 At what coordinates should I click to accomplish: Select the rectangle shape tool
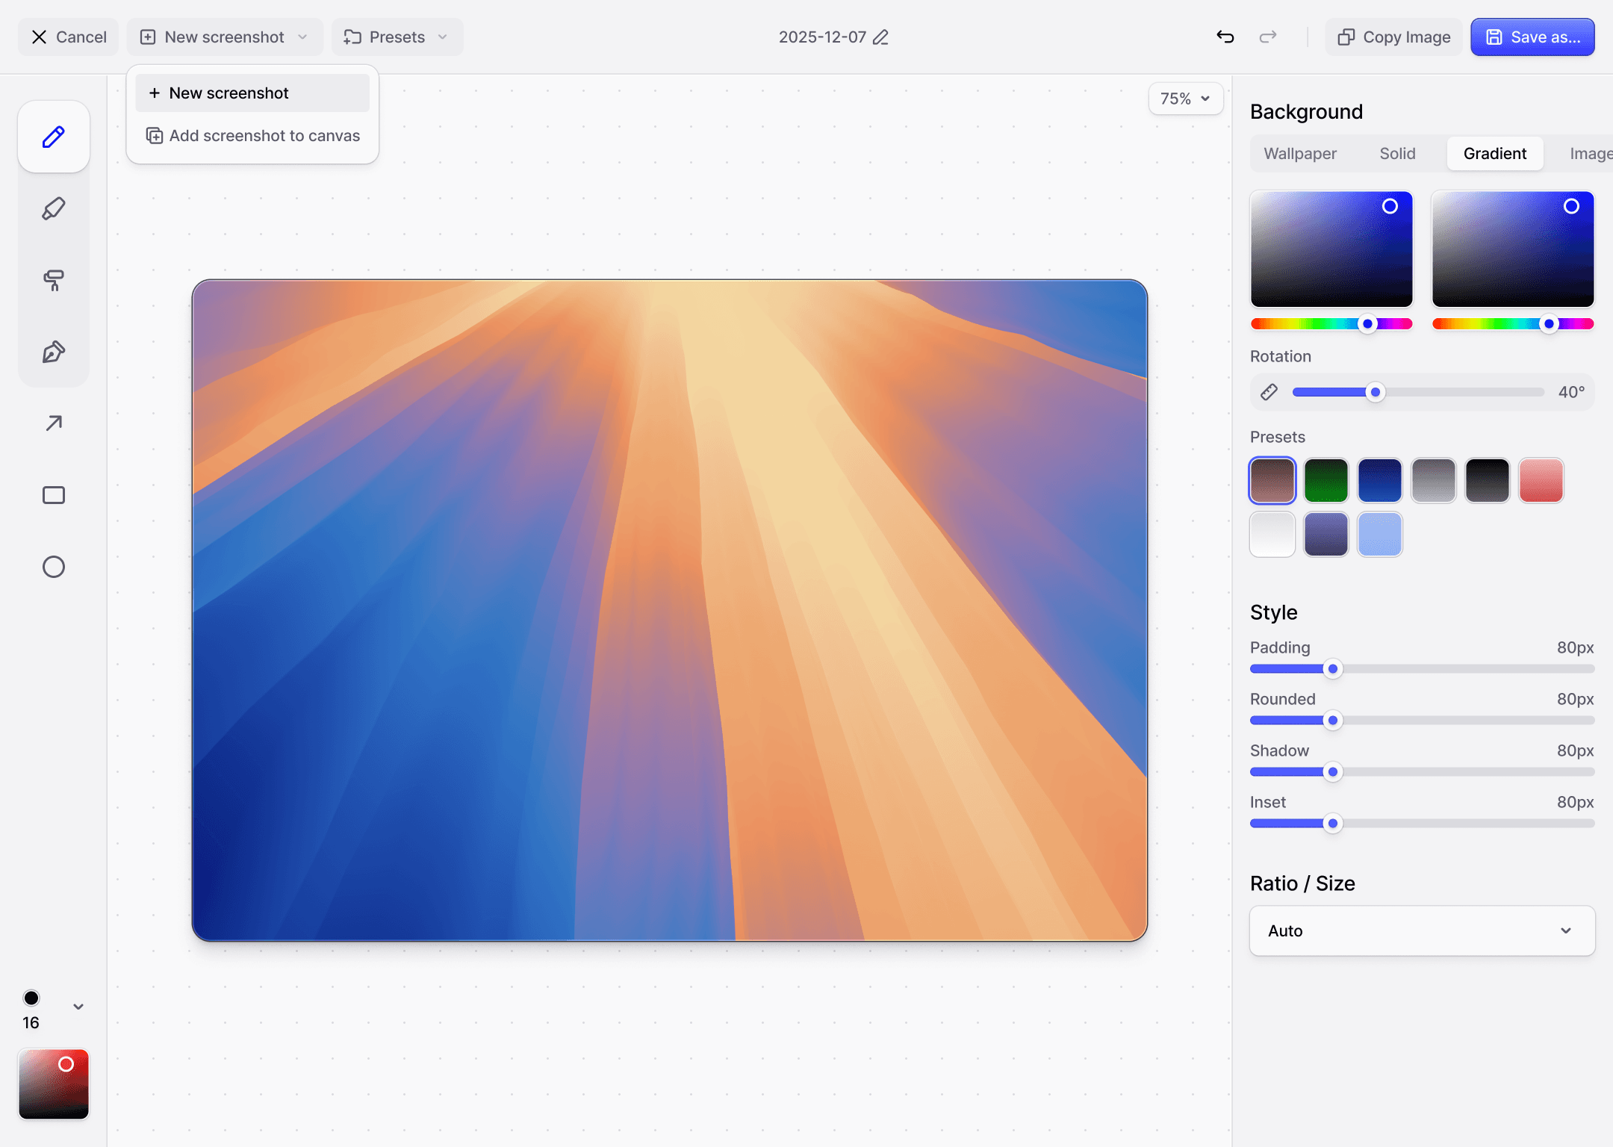(x=54, y=495)
